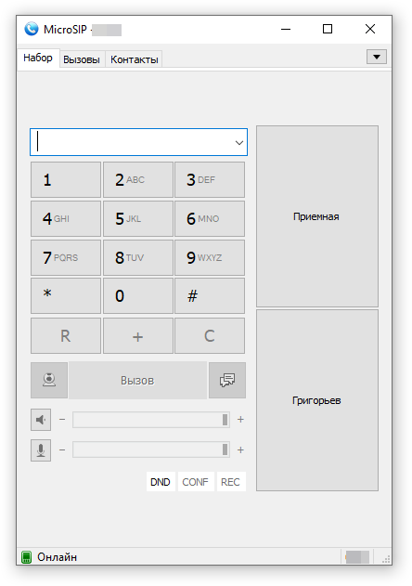Mute the speaker volume icon
Screen dimensions: 412x586
tap(41, 420)
